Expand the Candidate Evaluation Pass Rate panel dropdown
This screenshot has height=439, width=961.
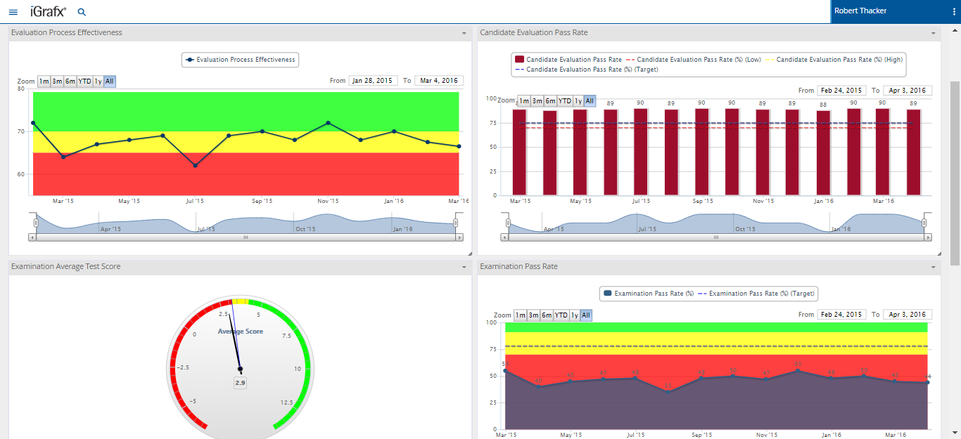pos(933,33)
